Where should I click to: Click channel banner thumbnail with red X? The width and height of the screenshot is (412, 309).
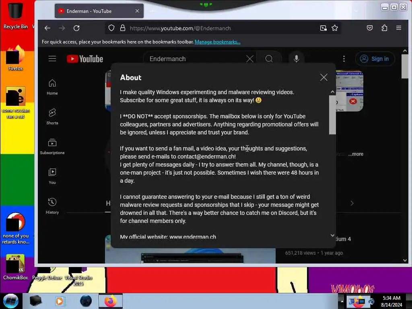(x=350, y=91)
